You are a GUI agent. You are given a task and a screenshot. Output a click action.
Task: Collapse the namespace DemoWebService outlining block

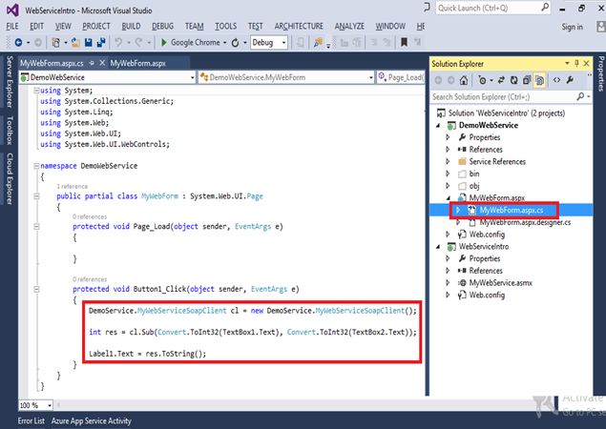point(36,166)
